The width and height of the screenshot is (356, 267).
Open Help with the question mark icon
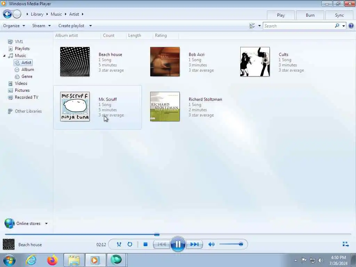[351, 26]
